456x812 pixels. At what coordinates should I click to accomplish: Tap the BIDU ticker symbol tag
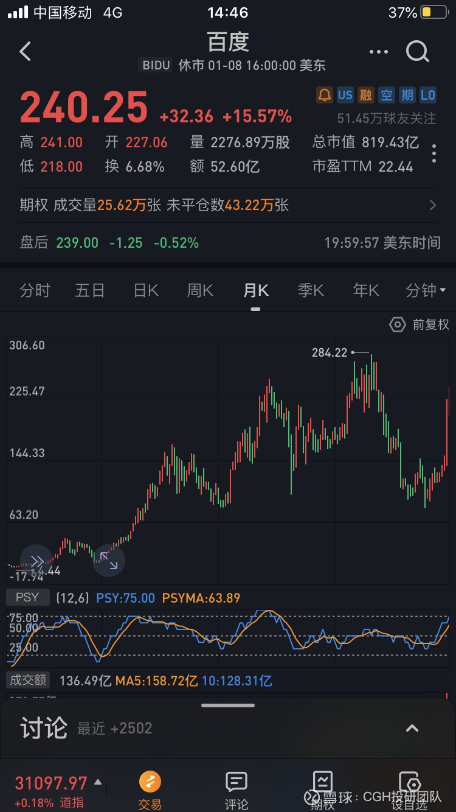[x=156, y=65]
